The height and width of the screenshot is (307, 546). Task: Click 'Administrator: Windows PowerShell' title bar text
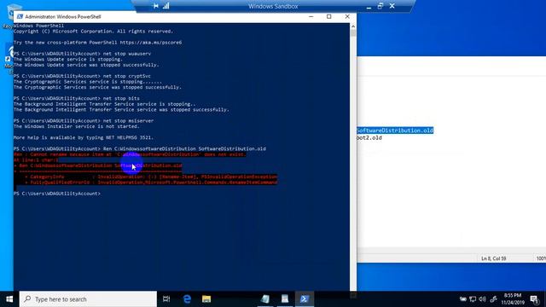tap(63, 16)
